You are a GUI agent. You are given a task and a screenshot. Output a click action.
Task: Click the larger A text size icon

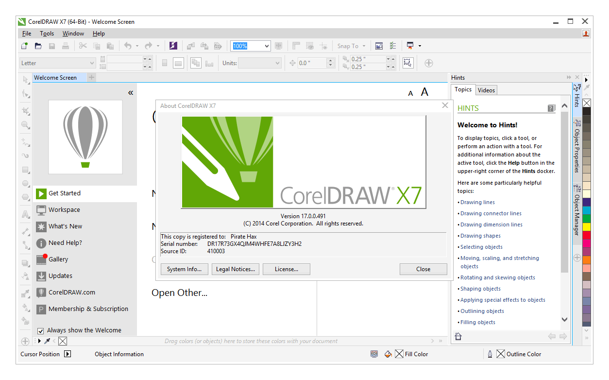click(424, 92)
